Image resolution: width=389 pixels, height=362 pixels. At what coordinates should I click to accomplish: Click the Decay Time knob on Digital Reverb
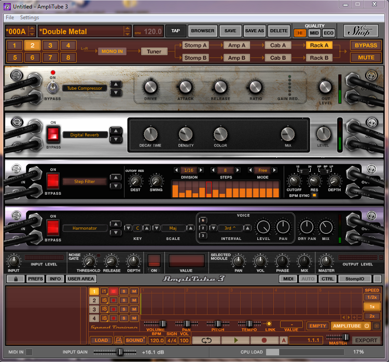click(x=150, y=134)
